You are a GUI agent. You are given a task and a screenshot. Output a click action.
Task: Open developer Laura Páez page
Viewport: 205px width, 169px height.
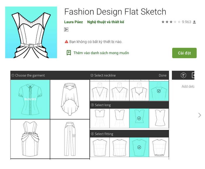point(74,22)
